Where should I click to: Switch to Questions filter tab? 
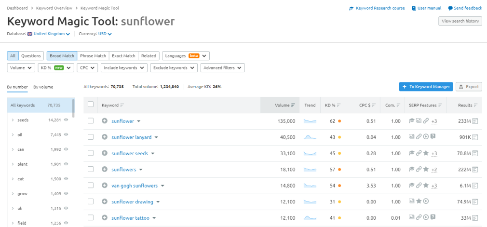pos(31,56)
